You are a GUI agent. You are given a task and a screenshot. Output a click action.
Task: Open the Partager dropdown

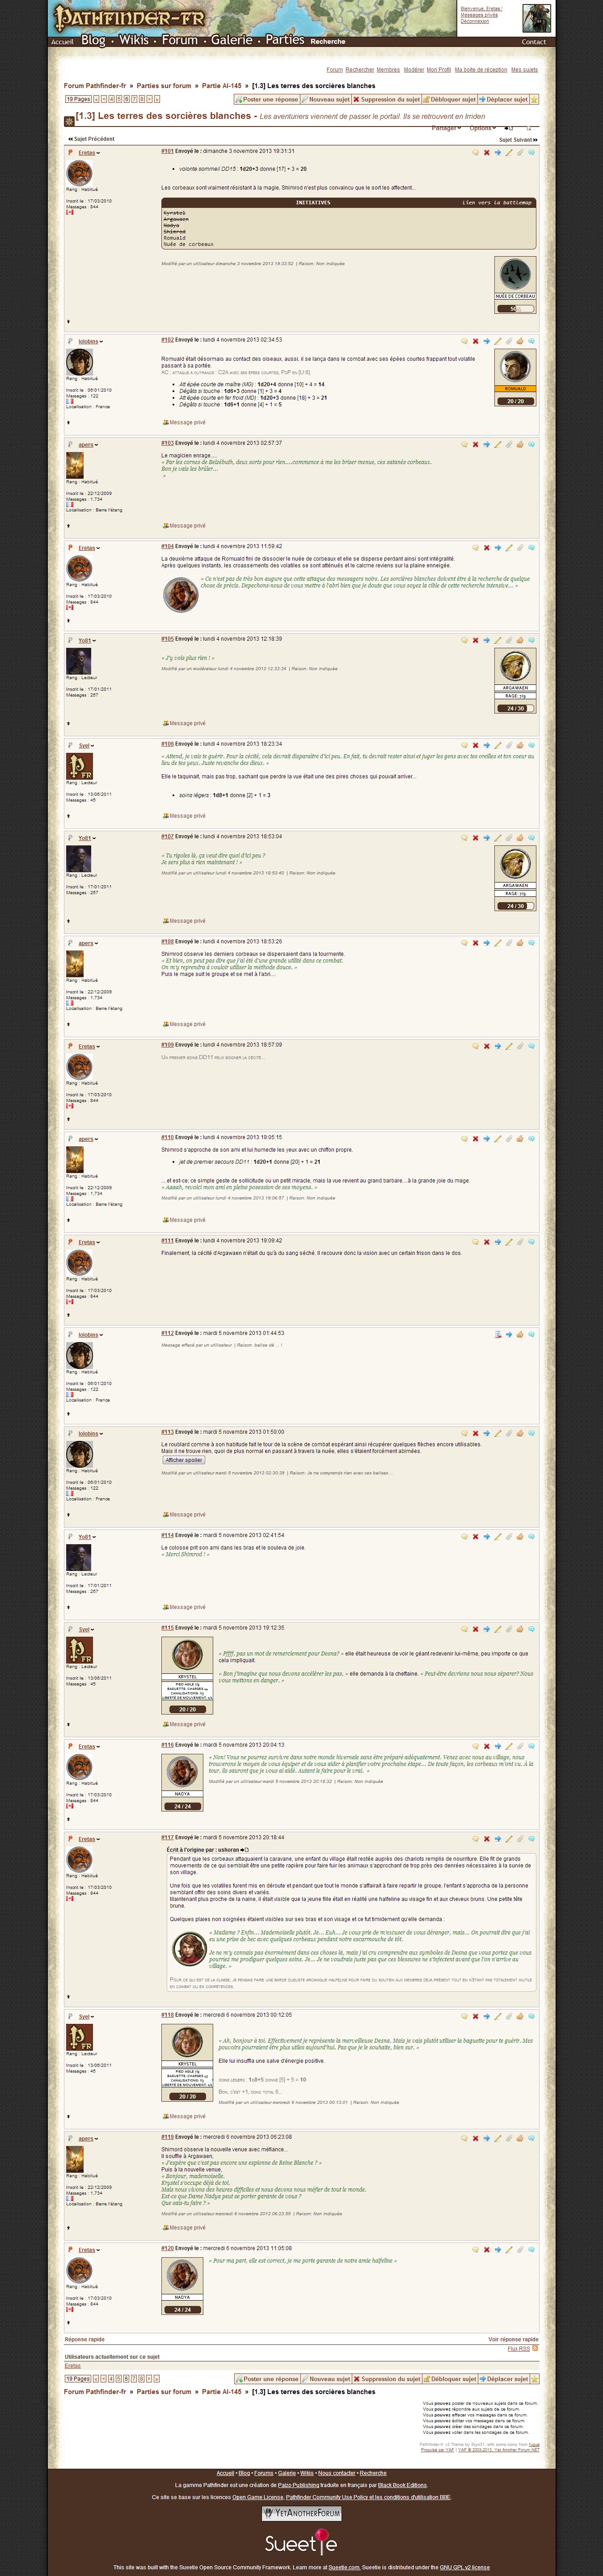point(446,128)
